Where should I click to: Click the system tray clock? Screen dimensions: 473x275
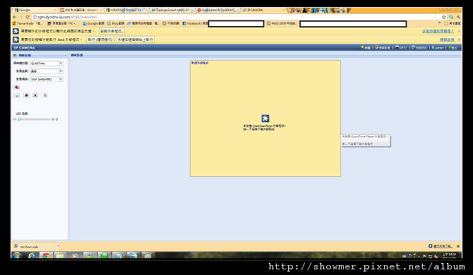pos(449,256)
